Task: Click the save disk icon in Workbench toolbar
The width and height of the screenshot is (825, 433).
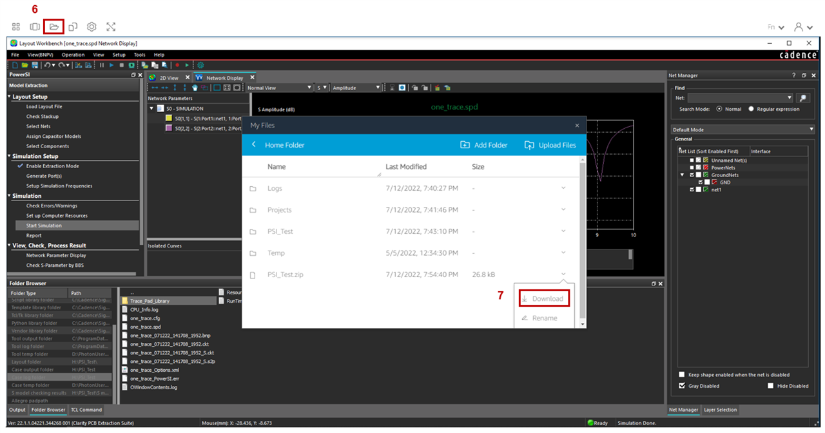Action: [34, 65]
